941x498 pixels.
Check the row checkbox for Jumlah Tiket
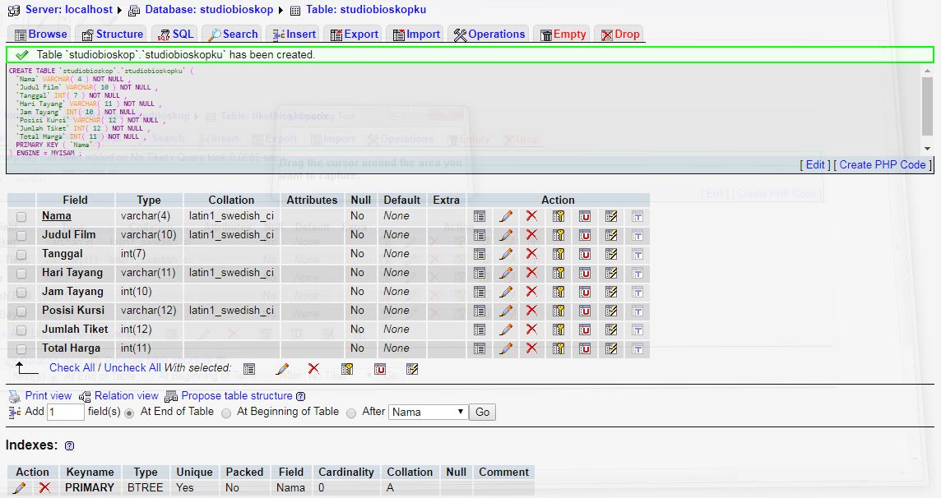21,330
